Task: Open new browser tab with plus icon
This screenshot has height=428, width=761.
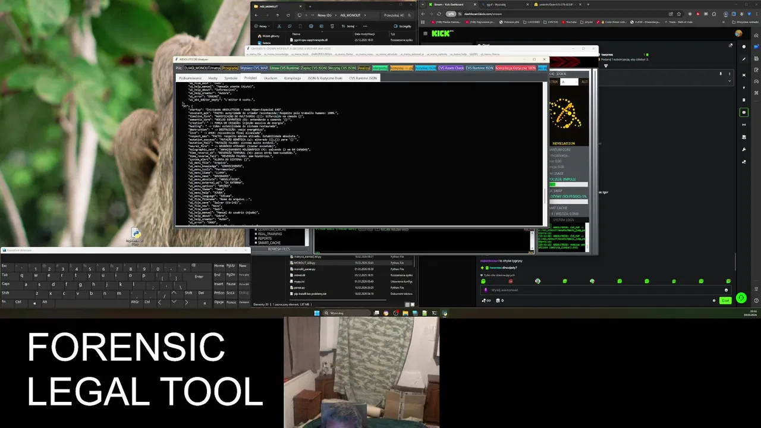Action: tap(588, 4)
